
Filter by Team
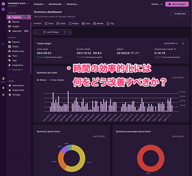[x=49, y=23]
